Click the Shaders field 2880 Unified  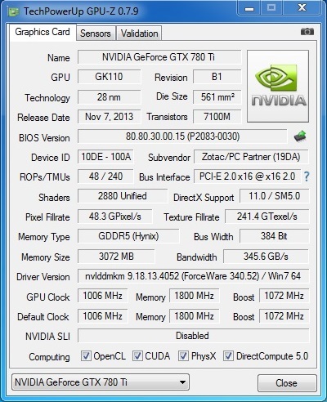click(123, 196)
